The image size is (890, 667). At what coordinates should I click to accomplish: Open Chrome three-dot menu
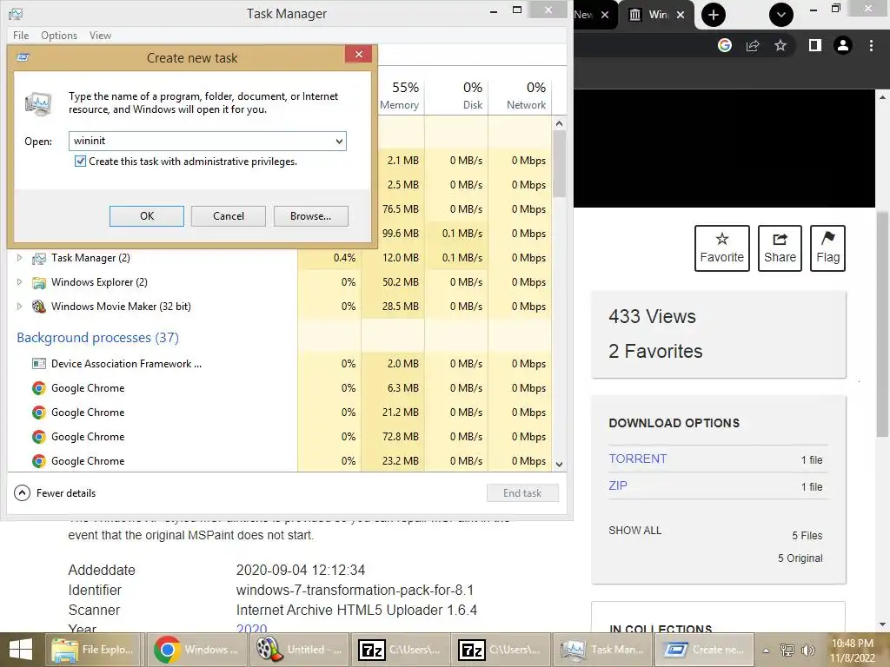coord(871,45)
